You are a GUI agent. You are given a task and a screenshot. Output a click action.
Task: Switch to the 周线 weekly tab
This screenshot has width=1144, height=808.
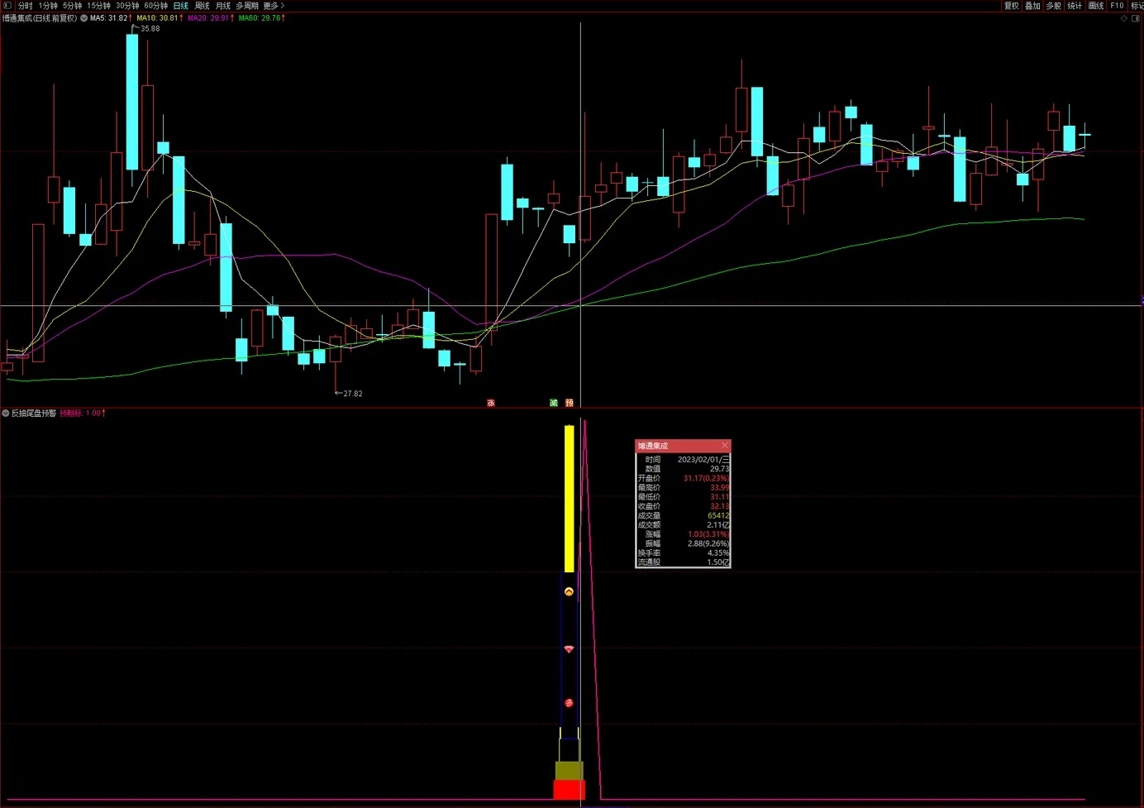[202, 6]
